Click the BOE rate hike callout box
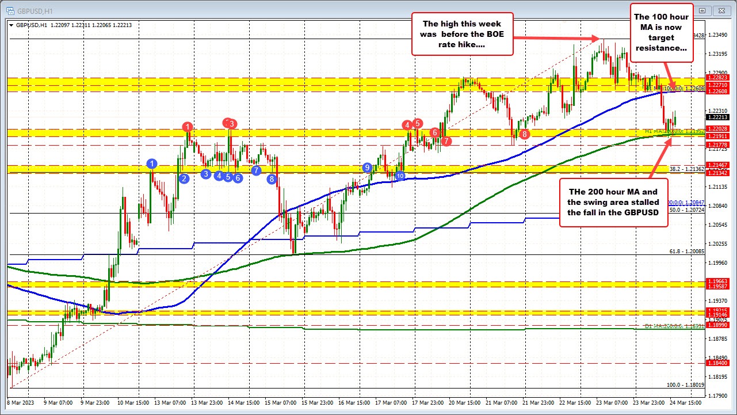Screen dimensions: 737x415 tap(462, 35)
